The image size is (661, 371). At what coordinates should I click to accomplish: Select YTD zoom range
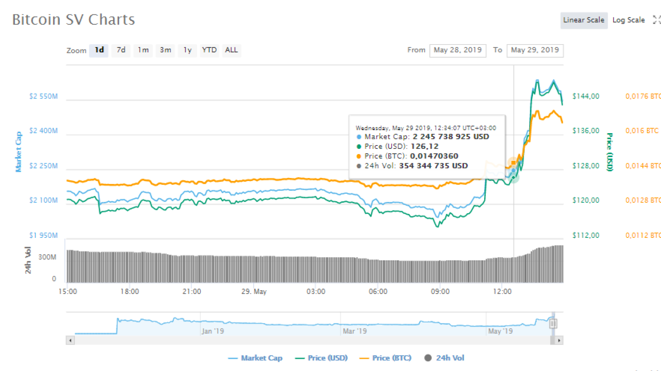pyautogui.click(x=209, y=50)
